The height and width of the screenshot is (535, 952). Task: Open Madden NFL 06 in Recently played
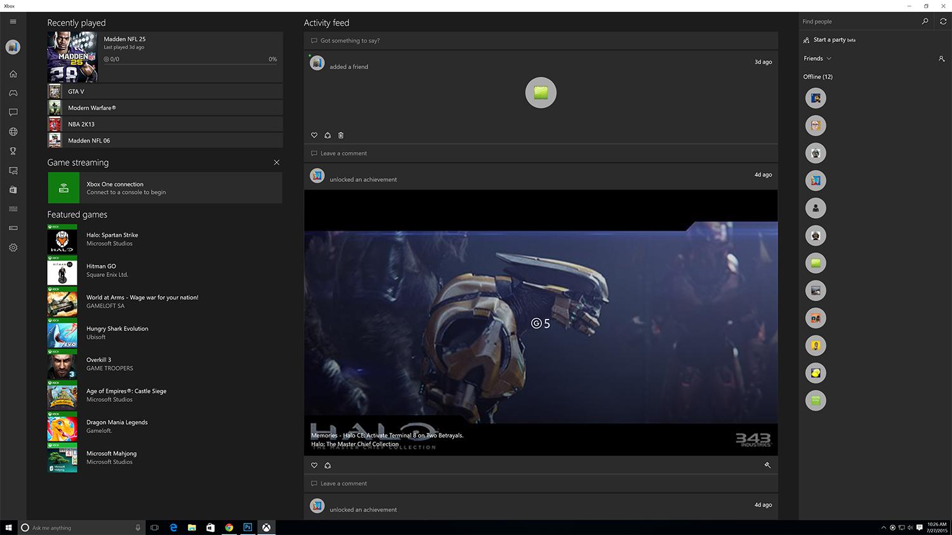pos(165,141)
